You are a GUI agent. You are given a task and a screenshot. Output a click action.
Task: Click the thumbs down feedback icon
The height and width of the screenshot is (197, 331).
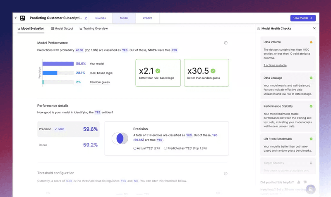click(305, 182)
